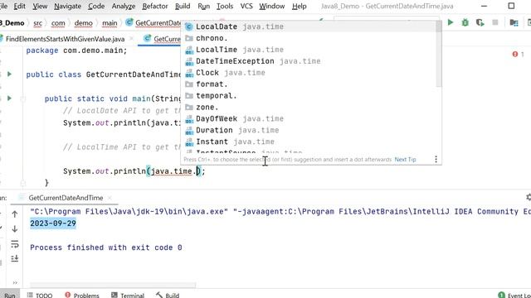This screenshot has width=531, height=298.
Task: Click the green Run button in the toolbar
Action: click(x=450, y=22)
